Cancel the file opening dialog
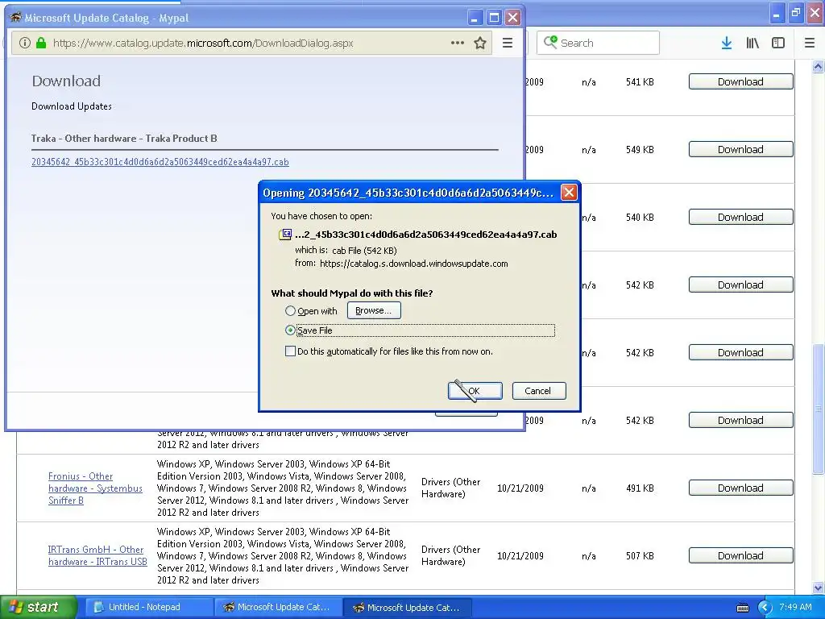The height and width of the screenshot is (619, 825). (539, 391)
